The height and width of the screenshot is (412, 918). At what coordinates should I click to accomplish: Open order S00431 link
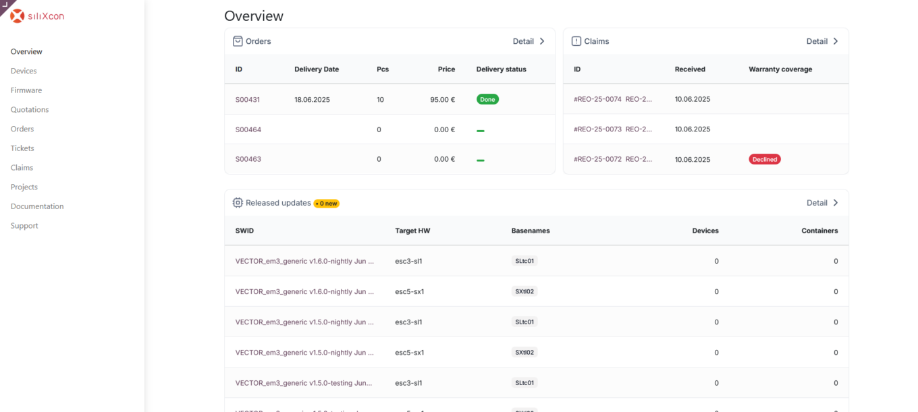(248, 99)
